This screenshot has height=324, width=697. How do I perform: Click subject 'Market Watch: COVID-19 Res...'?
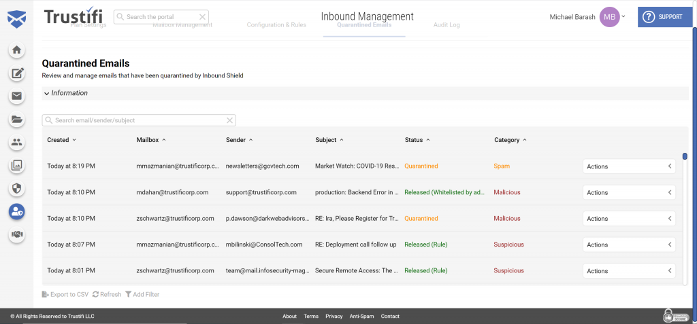357,166
